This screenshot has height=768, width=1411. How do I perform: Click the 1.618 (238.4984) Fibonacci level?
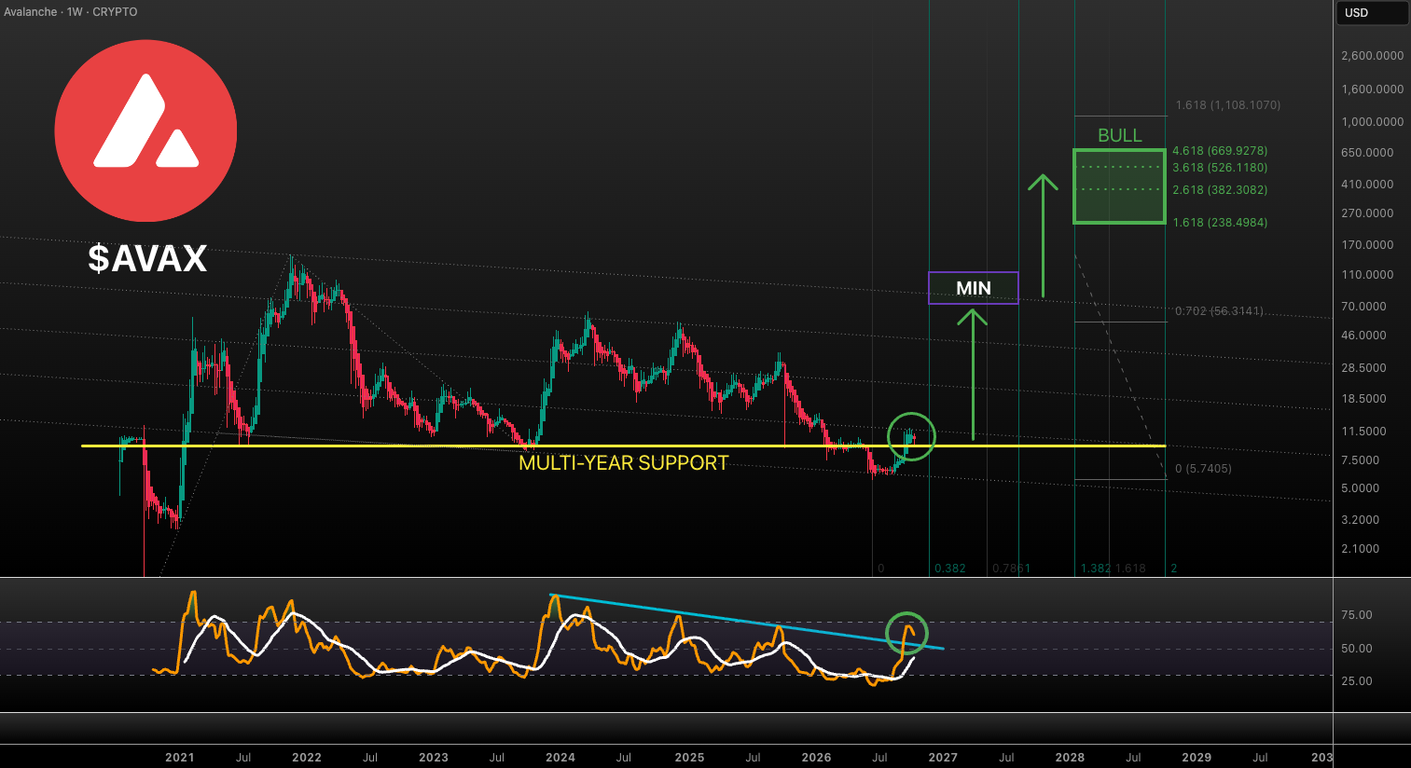[x=1220, y=223]
